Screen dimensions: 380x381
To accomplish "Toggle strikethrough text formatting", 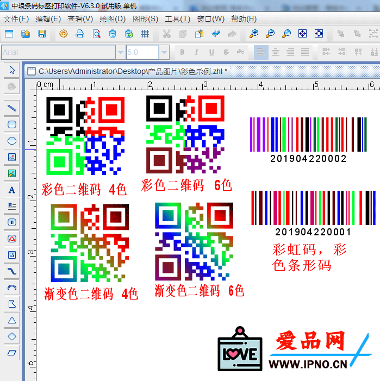I will click(226, 52).
